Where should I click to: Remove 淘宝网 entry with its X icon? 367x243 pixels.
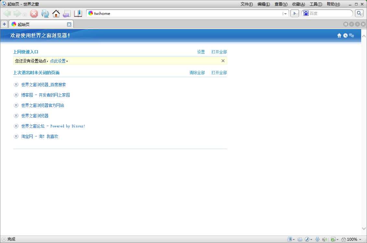[x=16, y=136]
